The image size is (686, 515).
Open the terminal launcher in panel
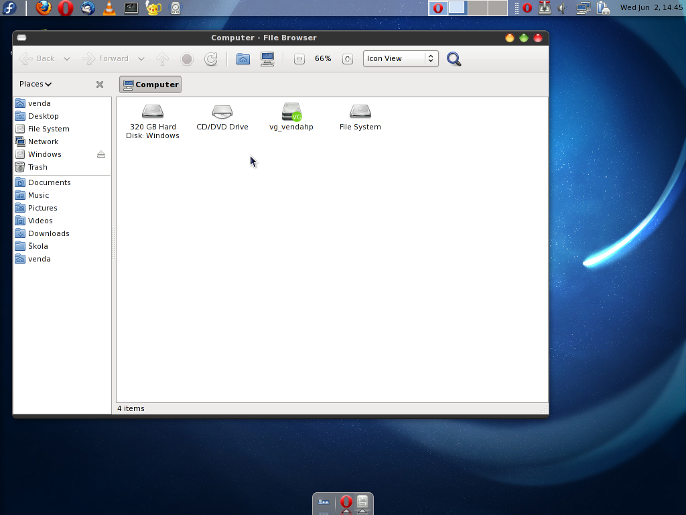click(x=131, y=8)
